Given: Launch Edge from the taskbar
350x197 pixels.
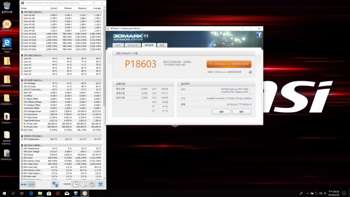Looking at the screenshot, I should click(x=31, y=194).
